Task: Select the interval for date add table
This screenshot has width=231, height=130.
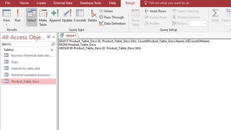Action: [29, 69]
